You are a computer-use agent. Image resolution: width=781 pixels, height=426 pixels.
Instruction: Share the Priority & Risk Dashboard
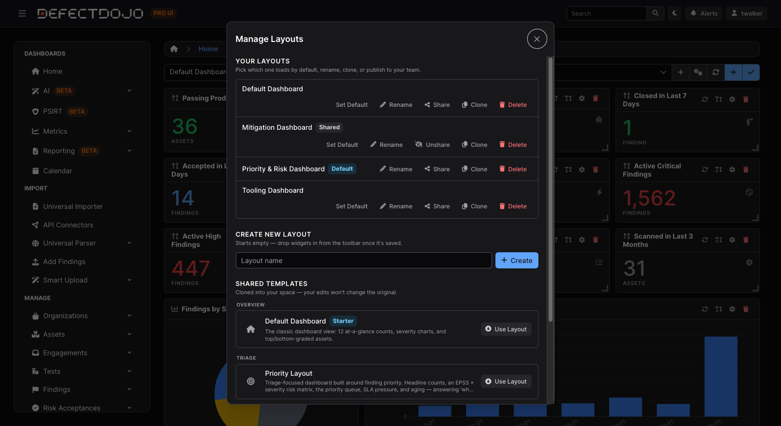coord(437,169)
